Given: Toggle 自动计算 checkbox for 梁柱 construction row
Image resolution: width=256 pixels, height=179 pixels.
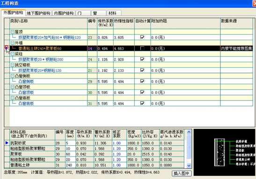Looking at the screenshot, I should [142, 59].
